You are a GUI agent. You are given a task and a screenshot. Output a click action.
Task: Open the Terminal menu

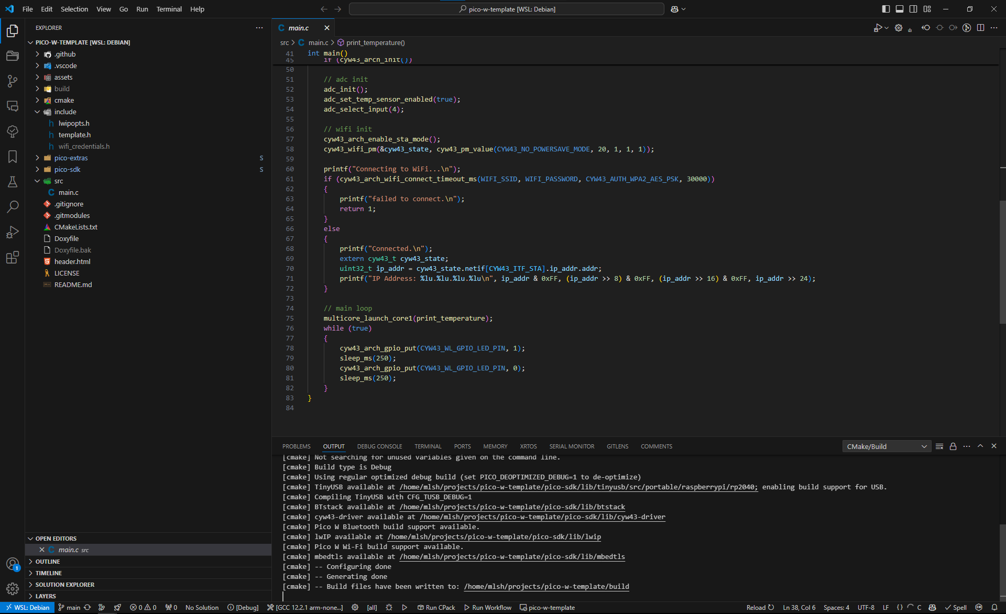click(169, 9)
